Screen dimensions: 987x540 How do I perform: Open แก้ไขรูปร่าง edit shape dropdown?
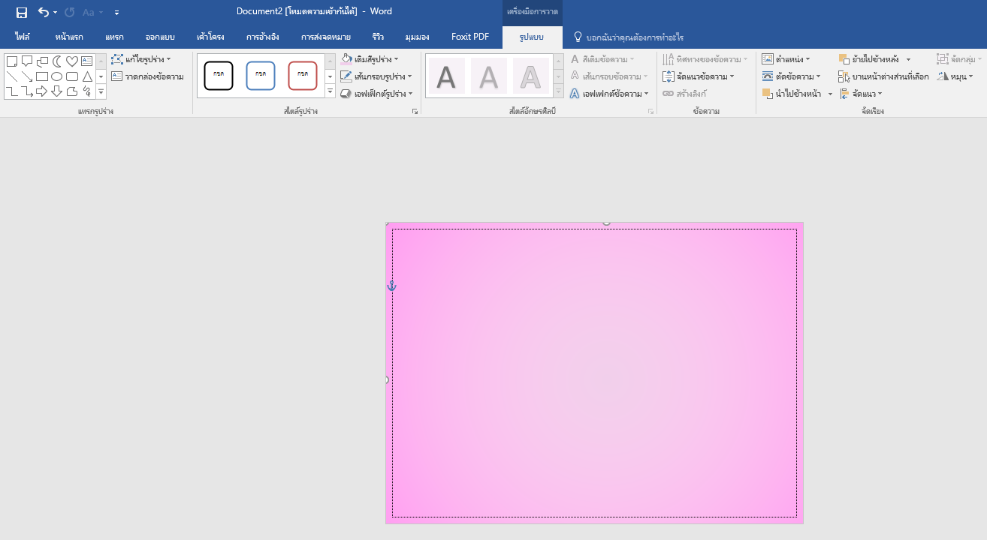tap(141, 58)
